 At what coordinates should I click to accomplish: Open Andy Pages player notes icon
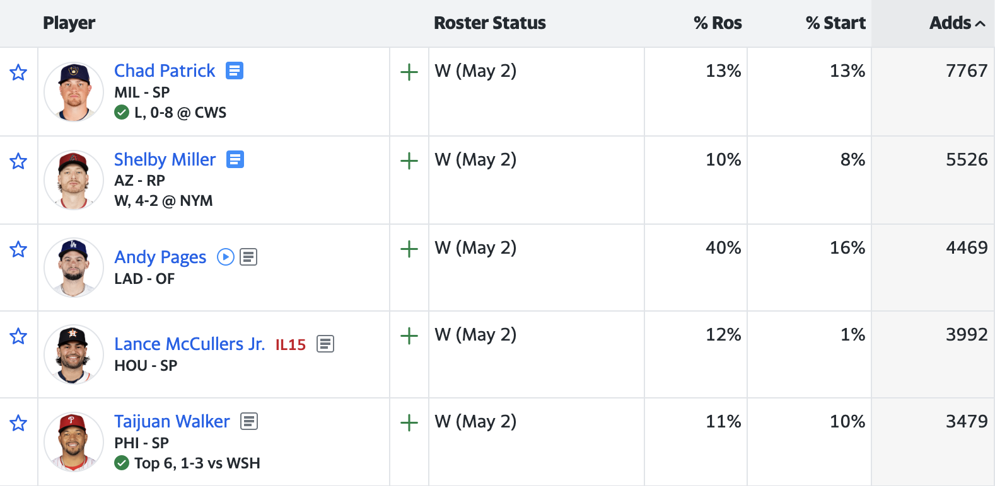(248, 257)
